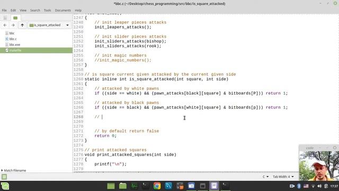Screen dimensions: 339x191
Task: Switch to the dark window taskbar item
Action: pyautogui.click(x=203, y=186)
